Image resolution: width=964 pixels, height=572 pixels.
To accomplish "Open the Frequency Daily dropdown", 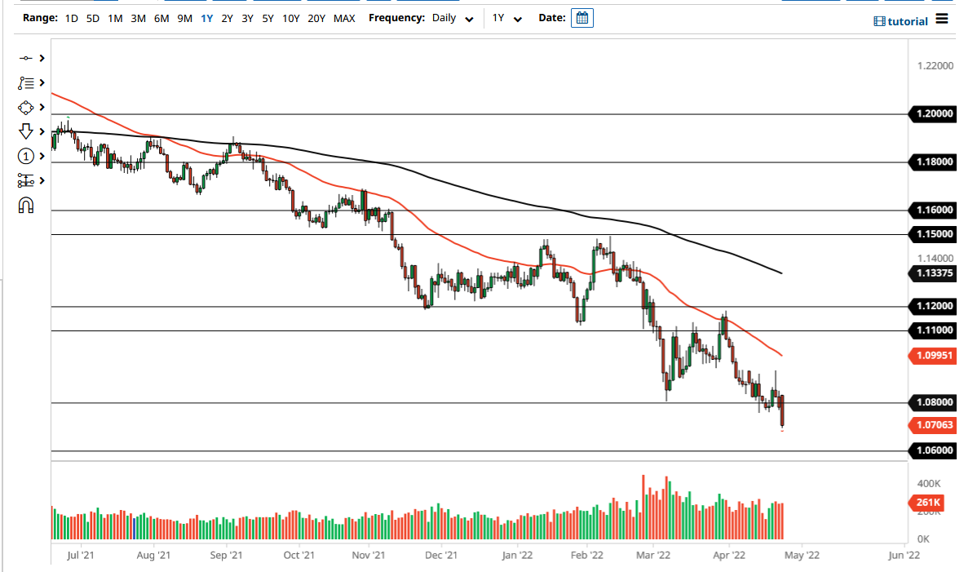I will 451,17.
